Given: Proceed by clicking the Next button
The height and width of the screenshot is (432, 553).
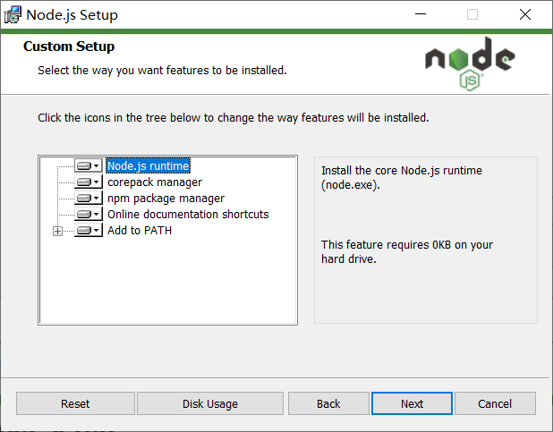Looking at the screenshot, I should click(x=412, y=403).
